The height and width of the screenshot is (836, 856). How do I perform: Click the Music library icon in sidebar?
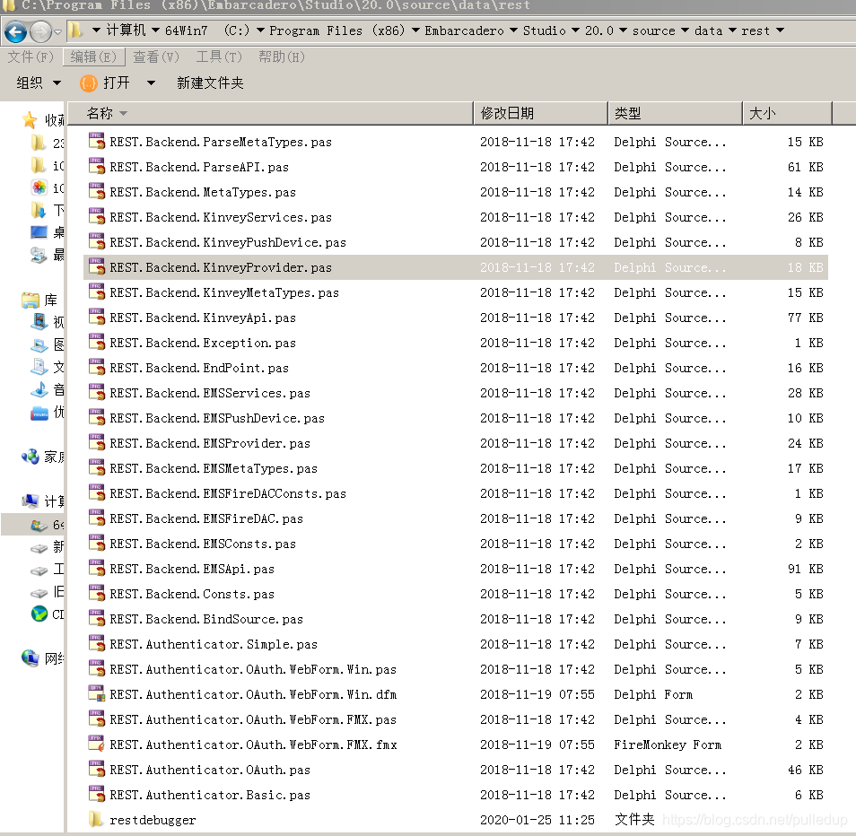pos(39,389)
